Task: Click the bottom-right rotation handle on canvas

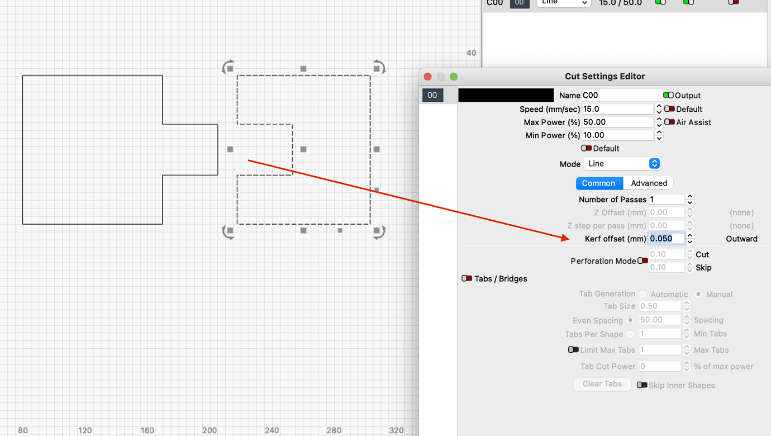Action: (x=379, y=230)
